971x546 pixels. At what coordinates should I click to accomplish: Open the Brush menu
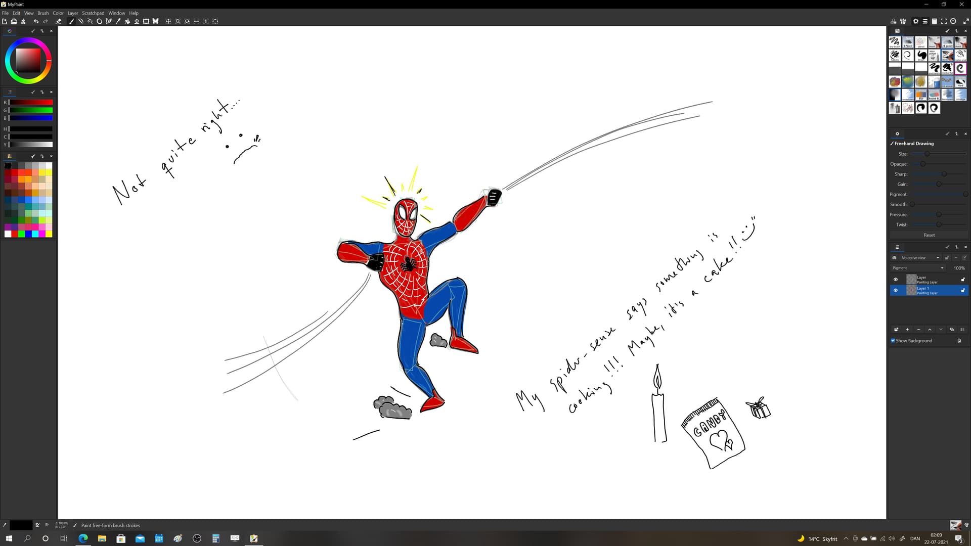pyautogui.click(x=43, y=13)
